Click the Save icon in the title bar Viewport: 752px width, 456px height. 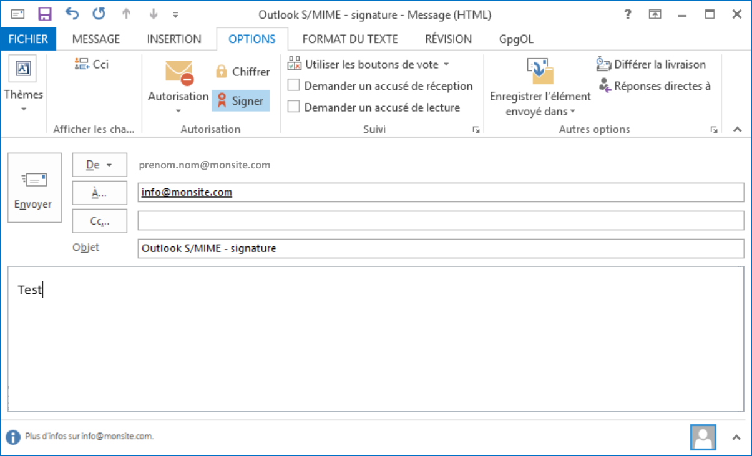(x=45, y=14)
